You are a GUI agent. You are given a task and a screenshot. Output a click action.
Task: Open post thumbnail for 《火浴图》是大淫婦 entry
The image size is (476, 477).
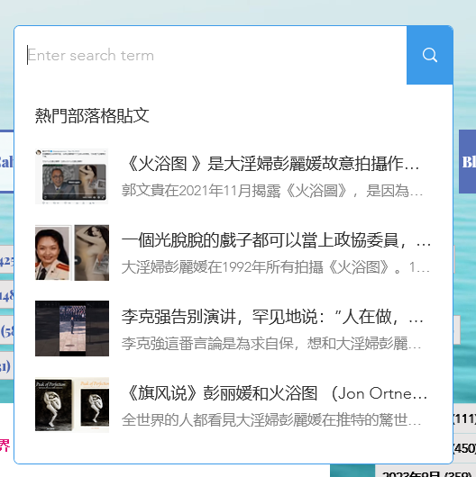pyautogui.click(x=72, y=176)
